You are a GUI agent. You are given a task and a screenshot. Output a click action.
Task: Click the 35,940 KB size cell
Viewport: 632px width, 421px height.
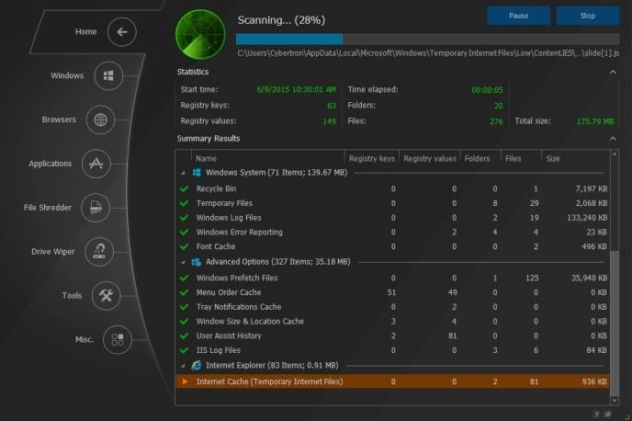coord(589,278)
